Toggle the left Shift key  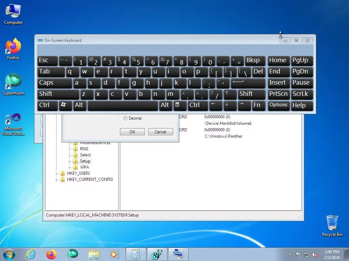(x=58, y=94)
